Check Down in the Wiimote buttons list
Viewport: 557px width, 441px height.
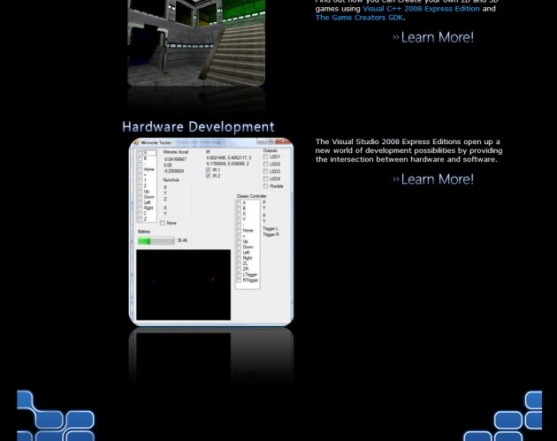tap(140, 197)
